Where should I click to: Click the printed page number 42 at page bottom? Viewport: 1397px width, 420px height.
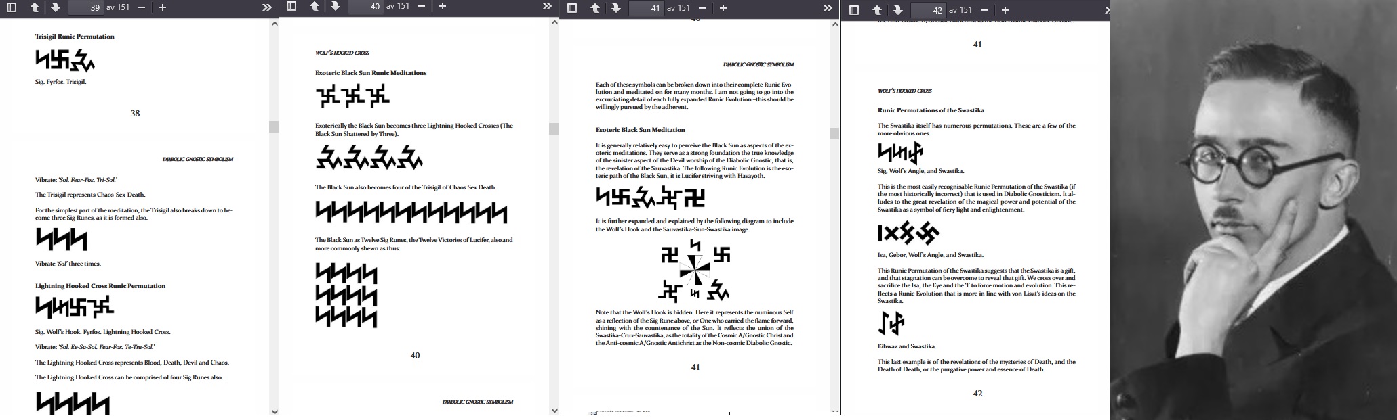coord(977,394)
